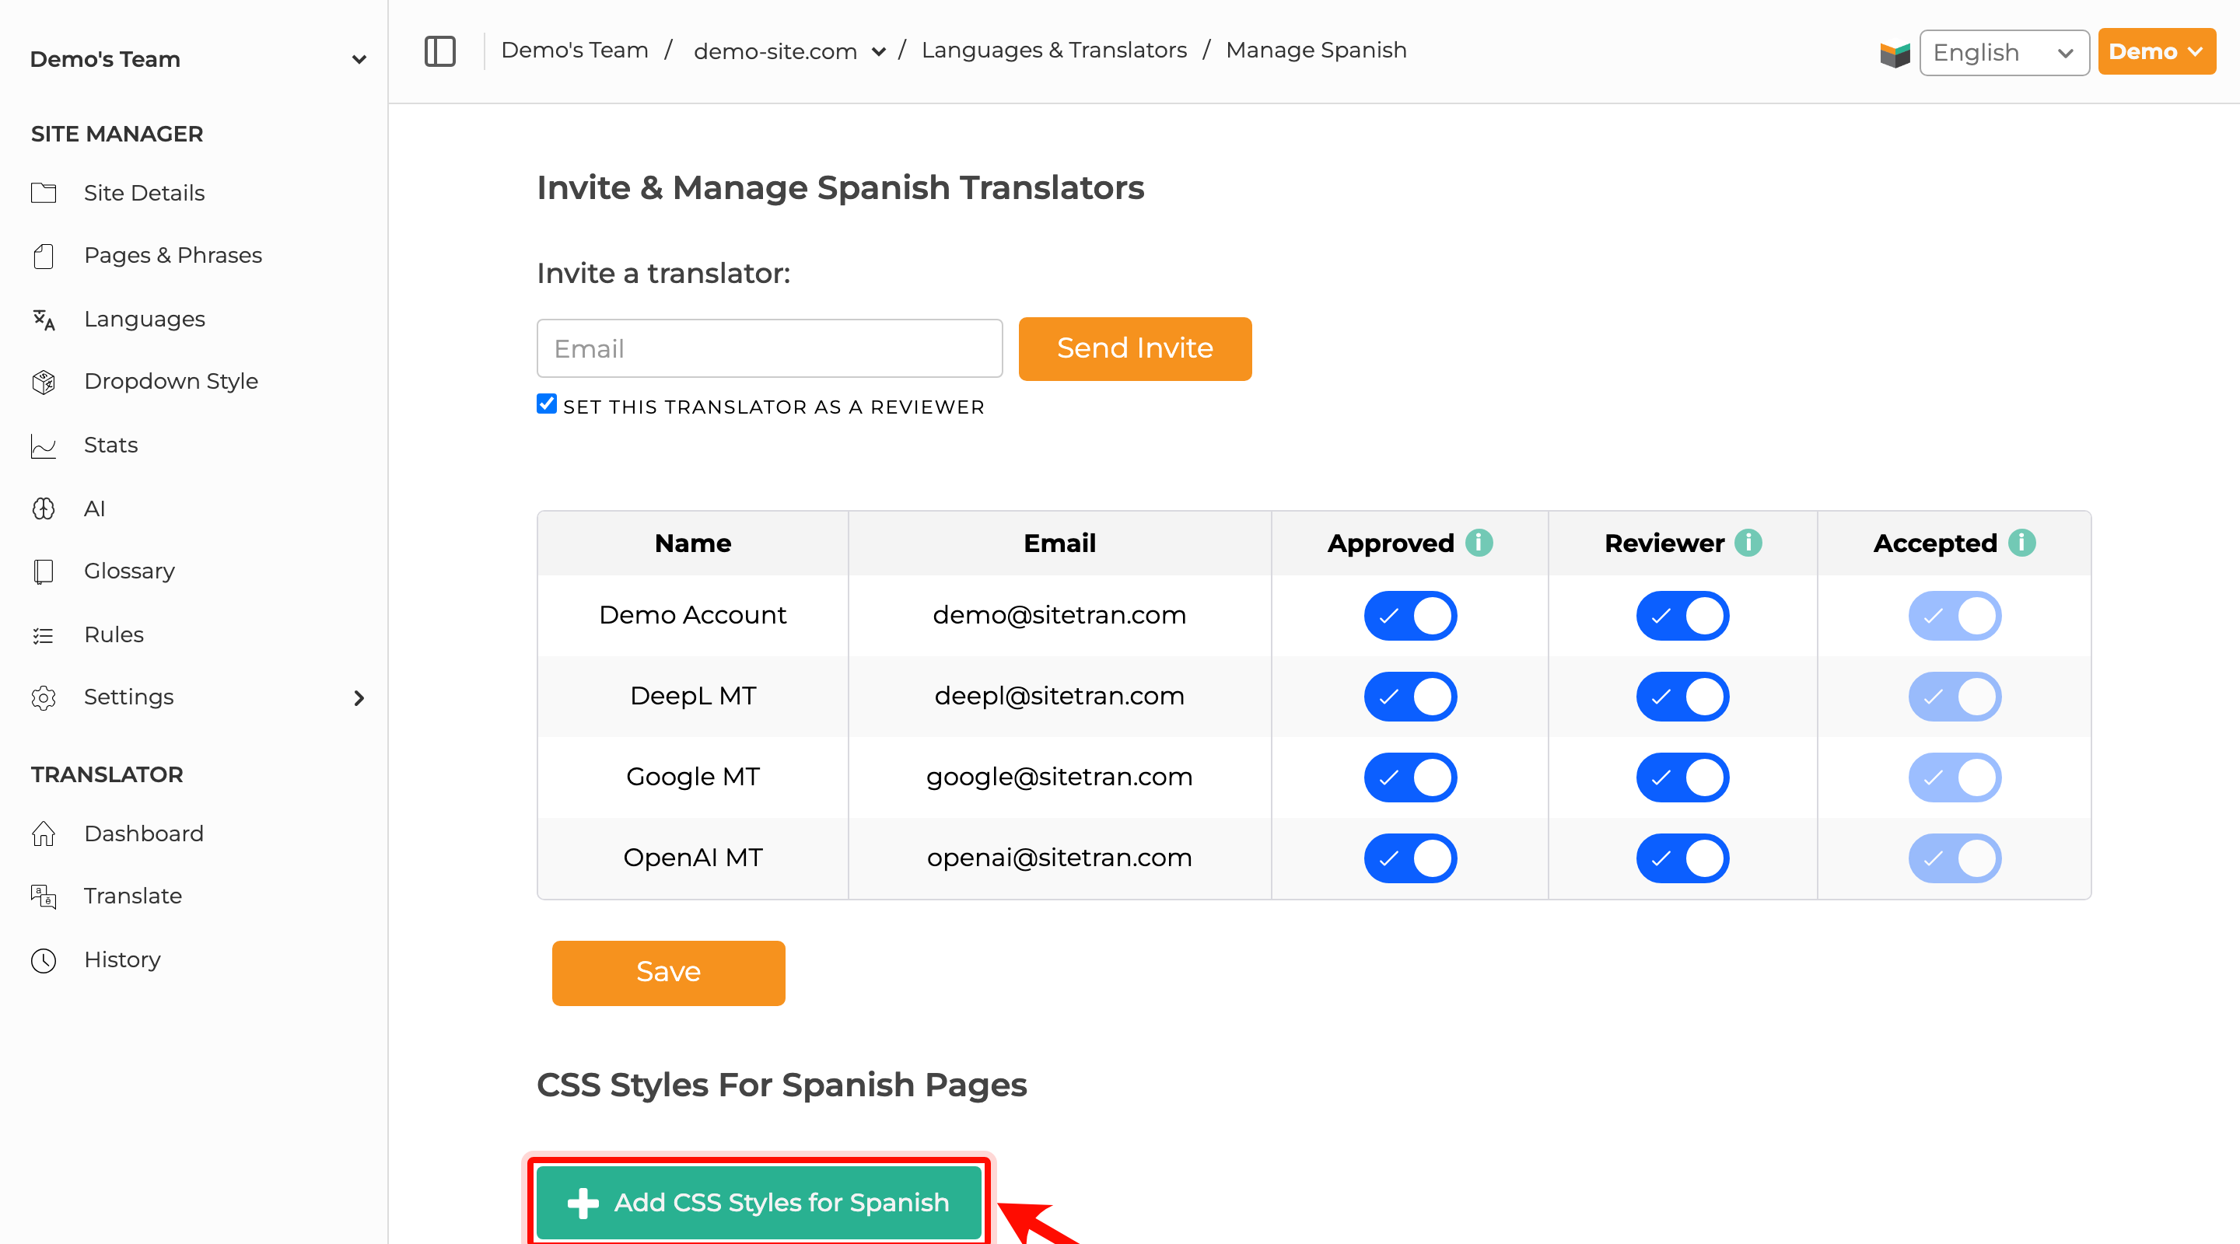
Task: Open Stats in the sidebar
Action: click(110, 445)
